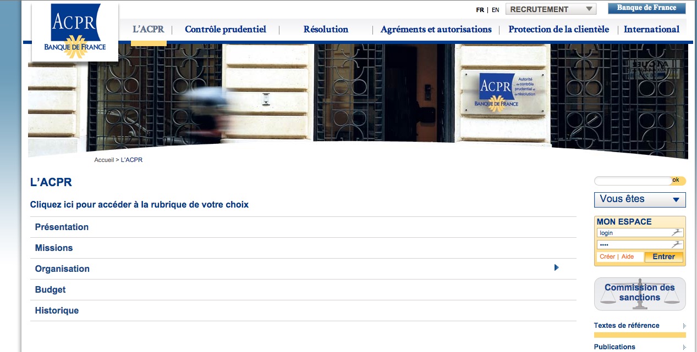Open the Vous êtes dropdown
697x352 pixels.
(x=640, y=199)
